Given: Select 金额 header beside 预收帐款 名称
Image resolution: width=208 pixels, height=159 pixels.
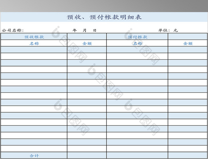Looking at the screenshot, I should click(x=87, y=43).
